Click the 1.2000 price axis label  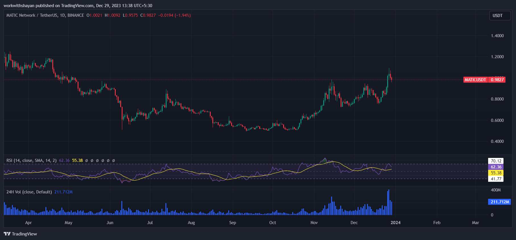(x=497, y=57)
